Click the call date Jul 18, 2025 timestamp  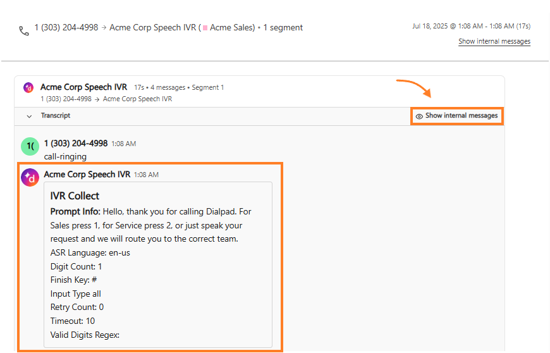coord(472,27)
